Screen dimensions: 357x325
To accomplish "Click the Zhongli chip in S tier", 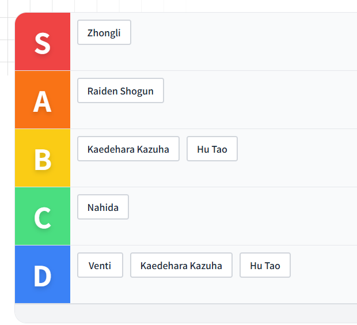I will 104,32.
